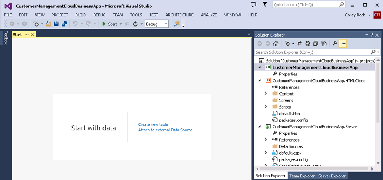
Task: Open Solution Explorer window position menu arrow
Action: point(367,35)
